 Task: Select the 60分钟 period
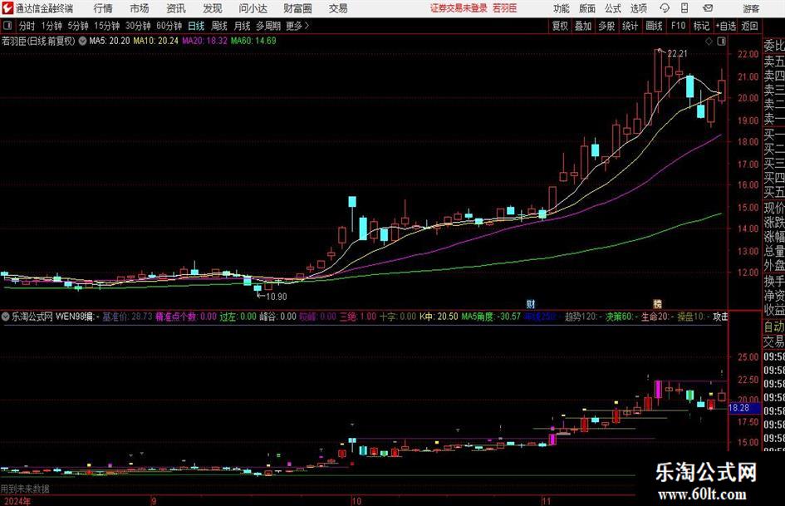click(169, 26)
